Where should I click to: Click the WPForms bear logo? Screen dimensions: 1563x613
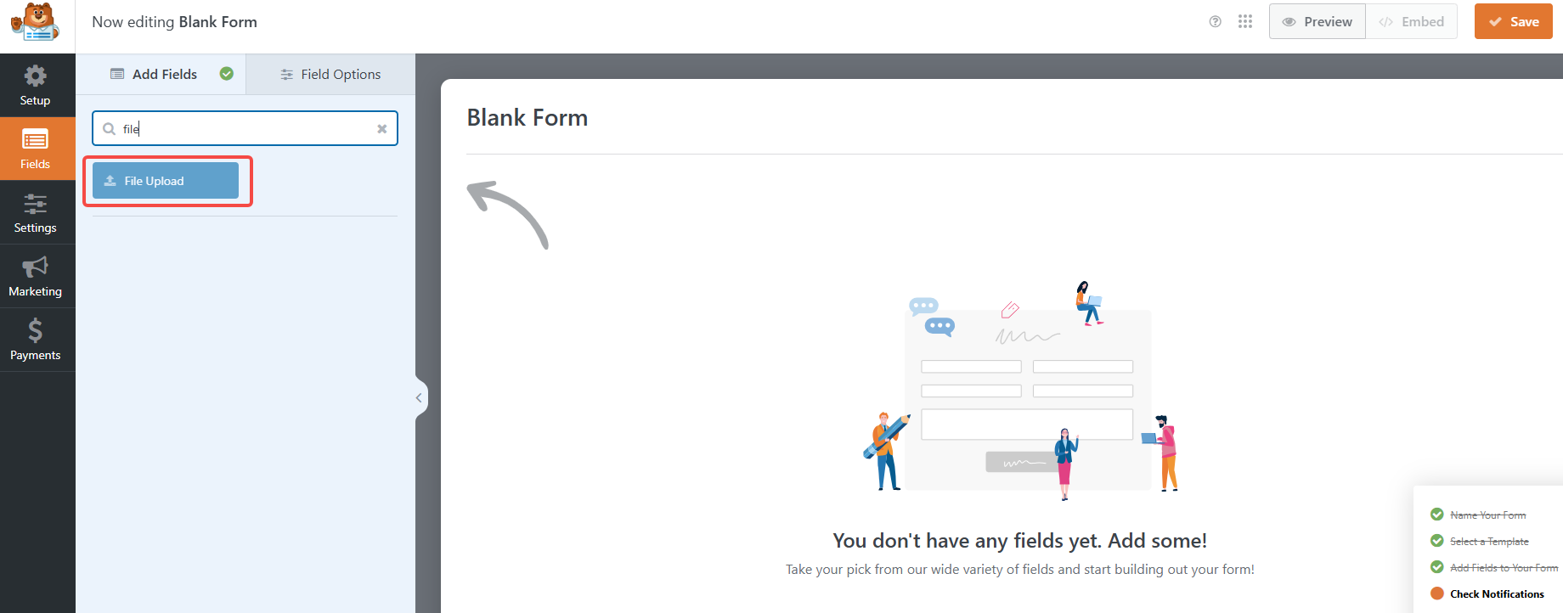pyautogui.click(x=35, y=23)
